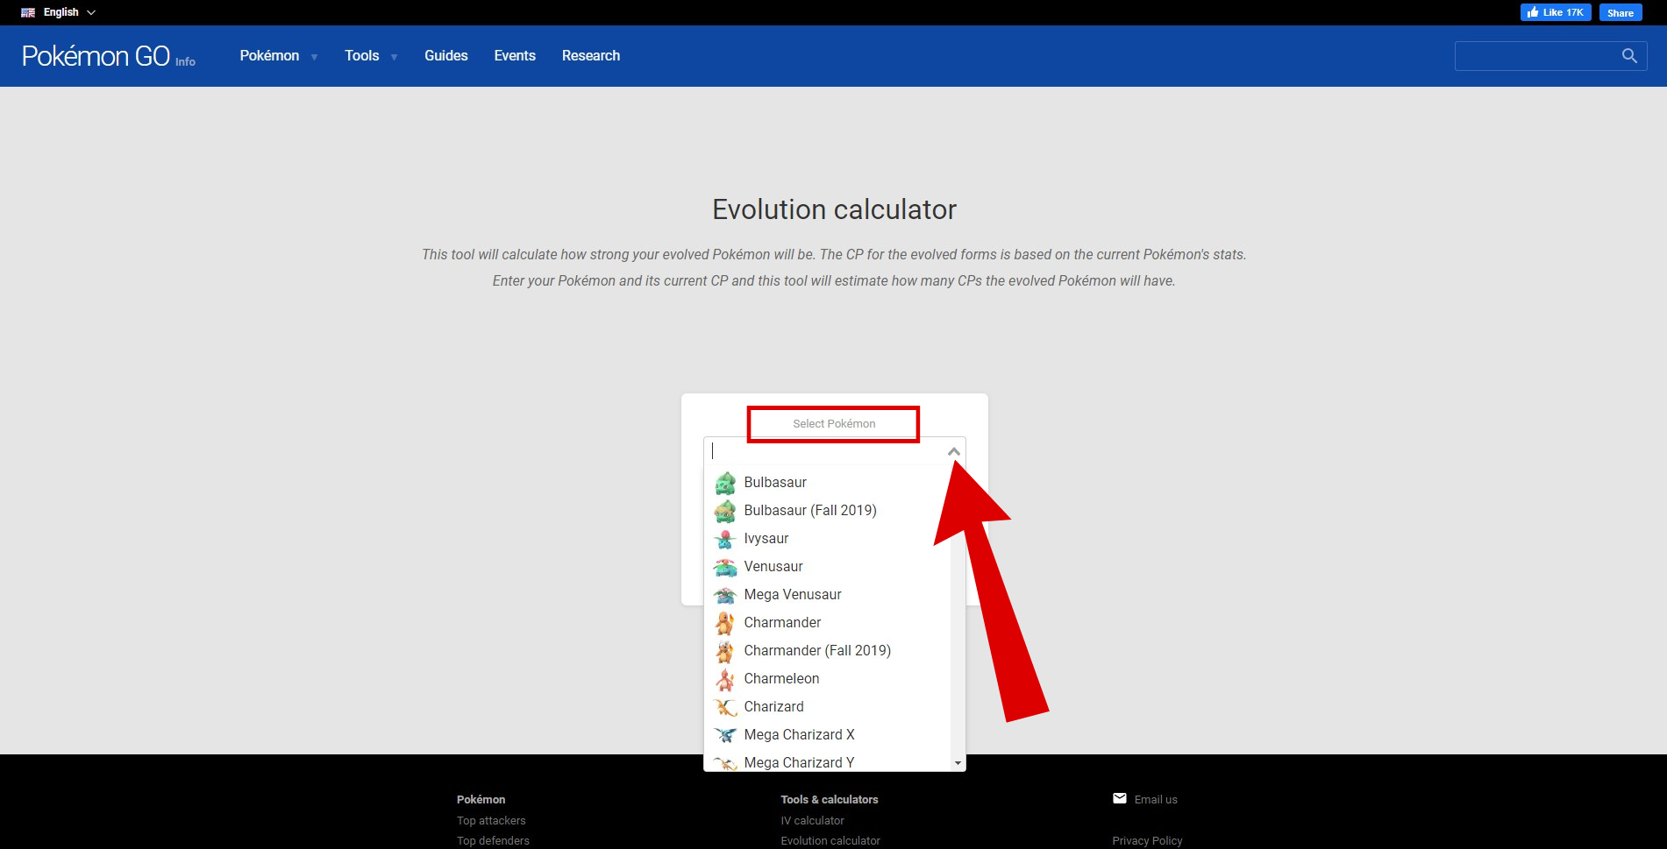Click the Charmeleon sprite icon
Screen dimensions: 1667x849
tap(725, 679)
